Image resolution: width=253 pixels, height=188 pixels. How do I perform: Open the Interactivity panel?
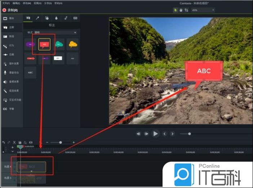click(12, 100)
